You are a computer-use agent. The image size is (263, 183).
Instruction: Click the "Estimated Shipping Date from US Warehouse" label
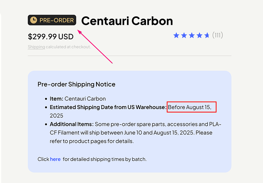pos(108,107)
